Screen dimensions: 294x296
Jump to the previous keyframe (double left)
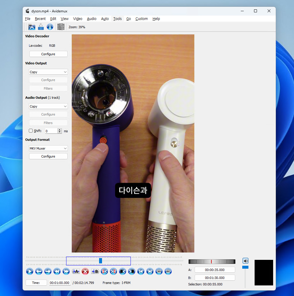(x=57, y=271)
